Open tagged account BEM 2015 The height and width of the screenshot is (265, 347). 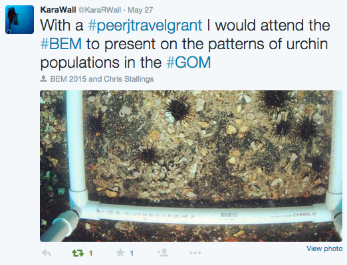pyautogui.click(x=68, y=79)
